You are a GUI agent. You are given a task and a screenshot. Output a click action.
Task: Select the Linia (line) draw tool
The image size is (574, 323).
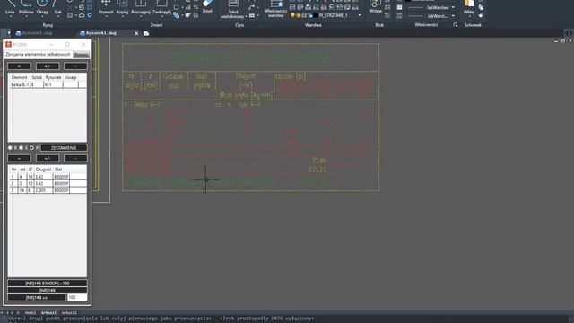(x=10, y=6)
